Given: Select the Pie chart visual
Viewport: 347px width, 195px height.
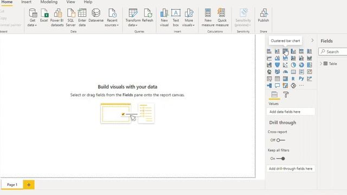Looking at the screenshot, I should (x=293, y=65).
